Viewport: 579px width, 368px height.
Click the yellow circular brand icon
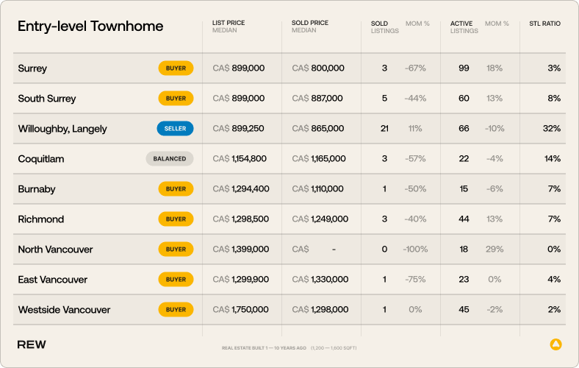(x=555, y=344)
